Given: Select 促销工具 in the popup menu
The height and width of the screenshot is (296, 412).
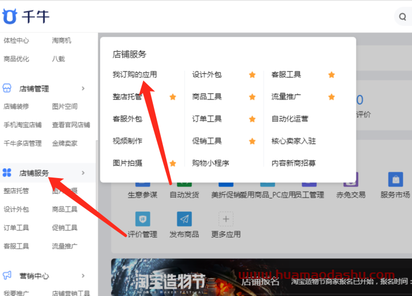Looking at the screenshot, I should pyautogui.click(x=207, y=141).
